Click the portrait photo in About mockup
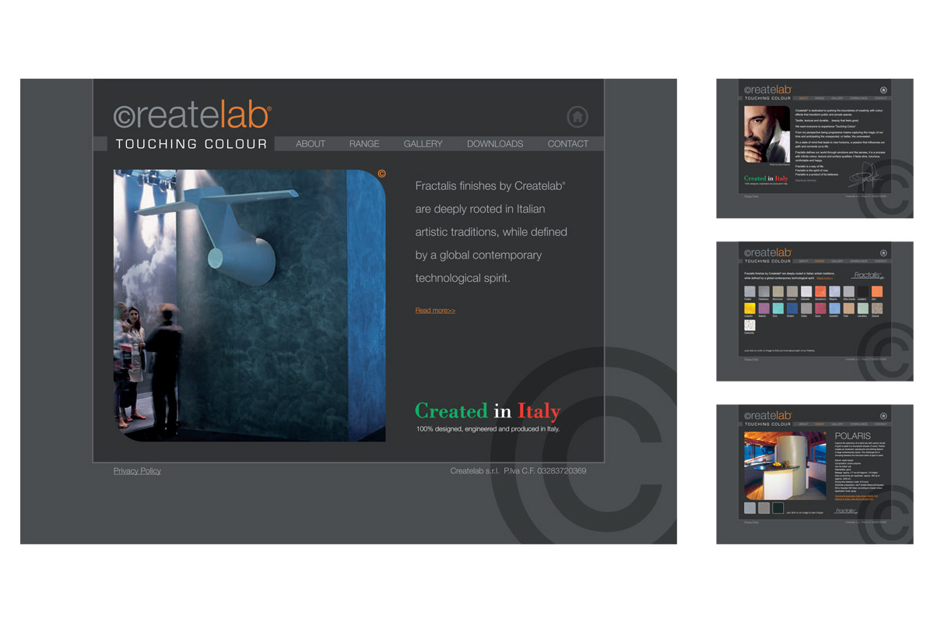Screen dimensions: 934x623 click(767, 135)
